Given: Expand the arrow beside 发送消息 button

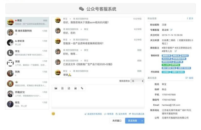Looking at the screenshot, I should pyautogui.click(x=142, y=121).
